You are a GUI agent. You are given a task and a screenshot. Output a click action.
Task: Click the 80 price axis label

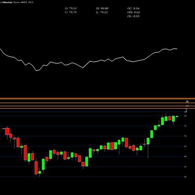(185, 116)
